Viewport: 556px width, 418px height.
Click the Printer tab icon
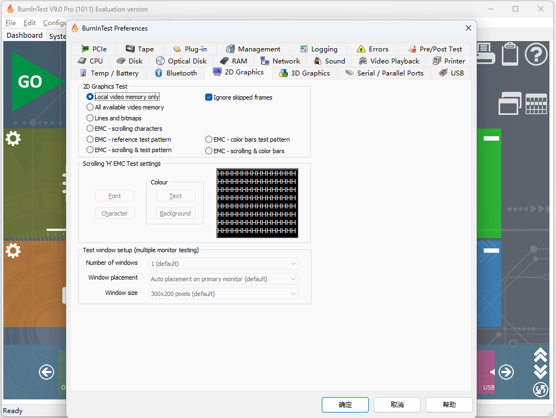click(x=437, y=61)
